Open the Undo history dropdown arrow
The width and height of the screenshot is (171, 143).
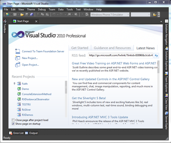pos(58,14)
